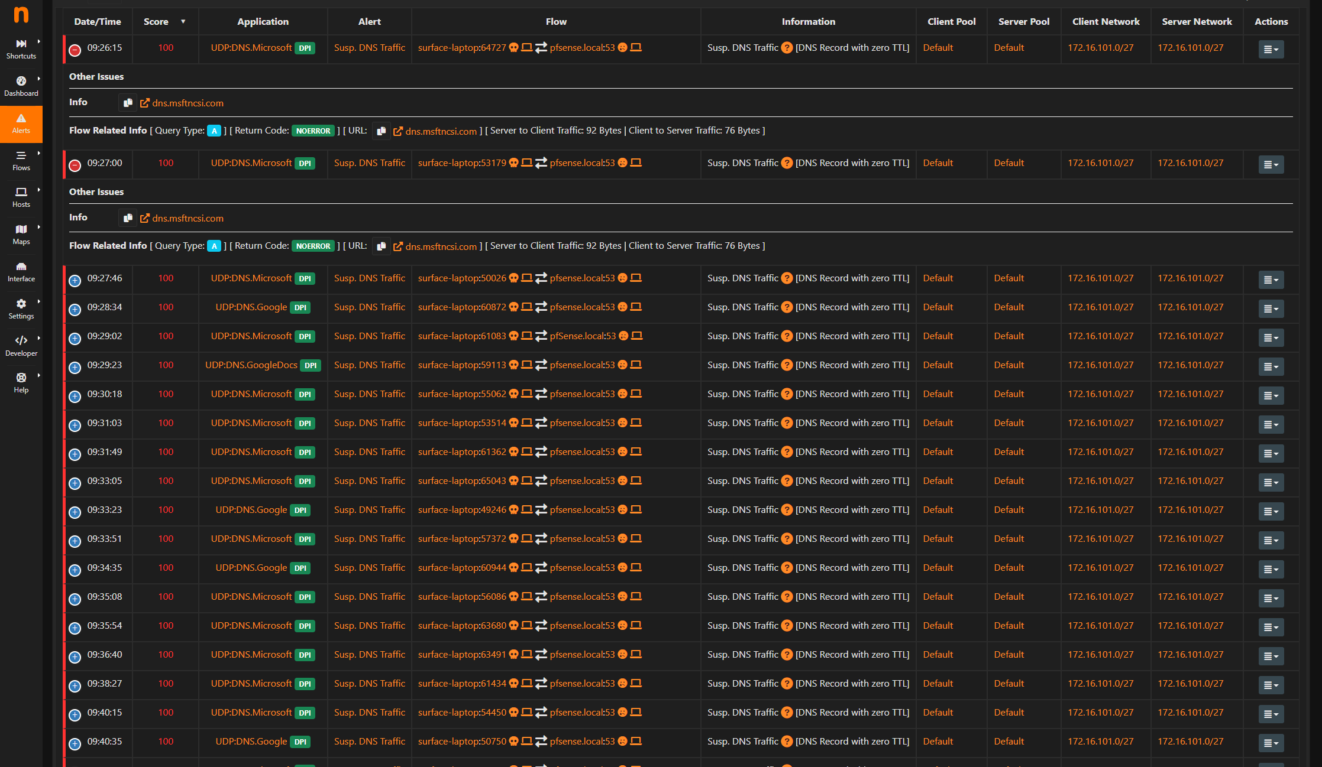Collapse the 09:26:15 alert row
The width and height of the screenshot is (1322, 767).
[x=75, y=50]
